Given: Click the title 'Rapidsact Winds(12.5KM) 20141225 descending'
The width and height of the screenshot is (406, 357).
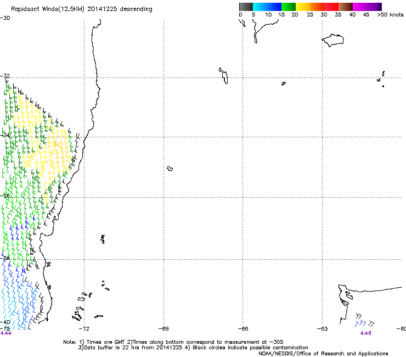Looking at the screenshot, I should (x=82, y=9).
